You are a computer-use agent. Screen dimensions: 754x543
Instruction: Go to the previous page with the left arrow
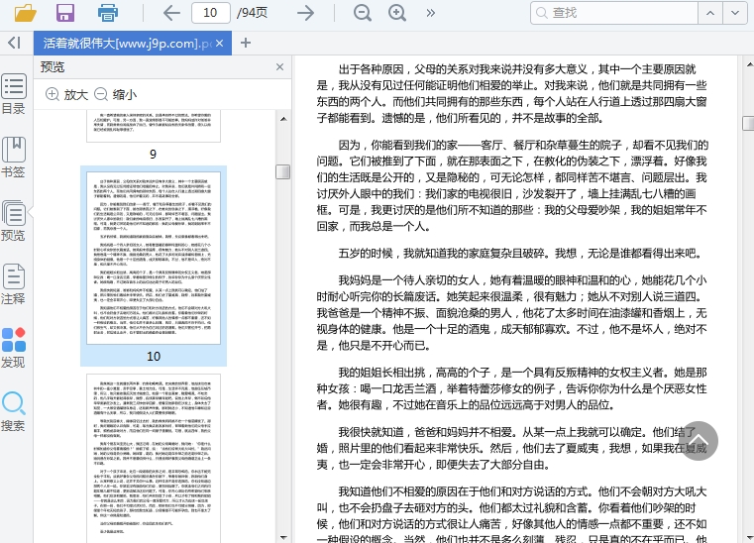171,13
